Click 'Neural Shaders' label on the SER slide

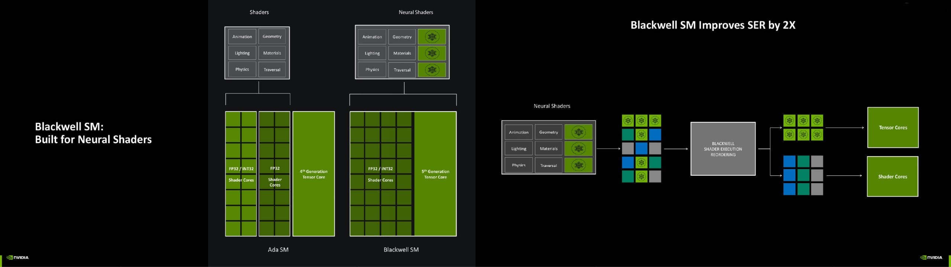point(552,106)
